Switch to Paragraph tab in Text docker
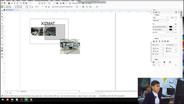This screenshot has width=184, height=104. pyautogui.click(x=156, y=12)
